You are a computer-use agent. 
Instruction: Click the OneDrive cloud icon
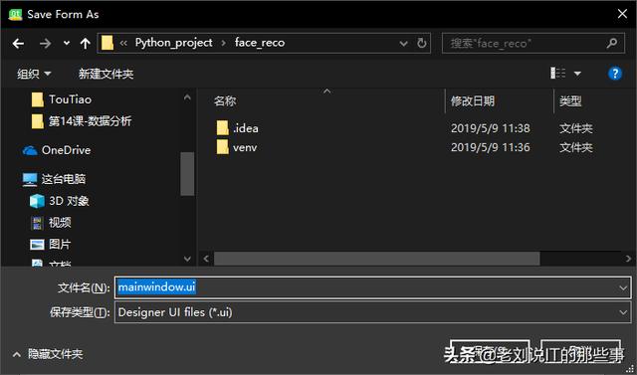(x=30, y=150)
